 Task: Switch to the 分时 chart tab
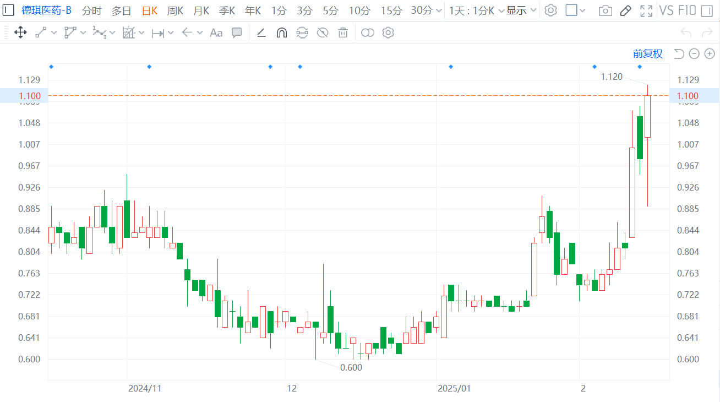(x=92, y=10)
